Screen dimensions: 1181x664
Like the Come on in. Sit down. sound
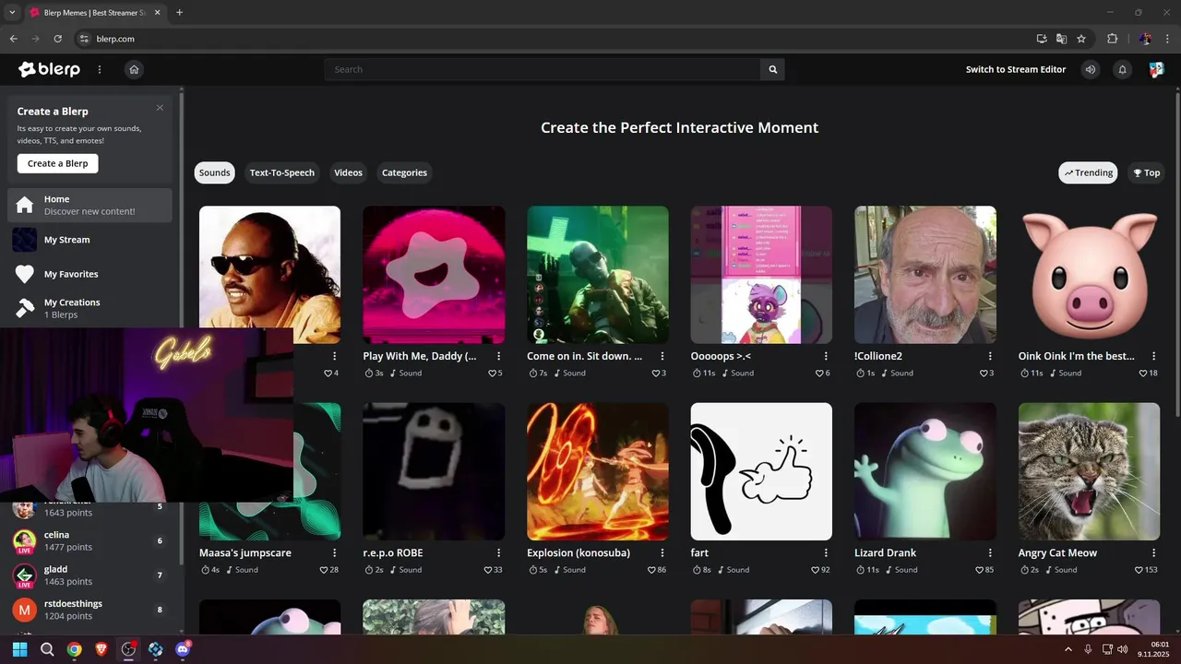pos(658,373)
